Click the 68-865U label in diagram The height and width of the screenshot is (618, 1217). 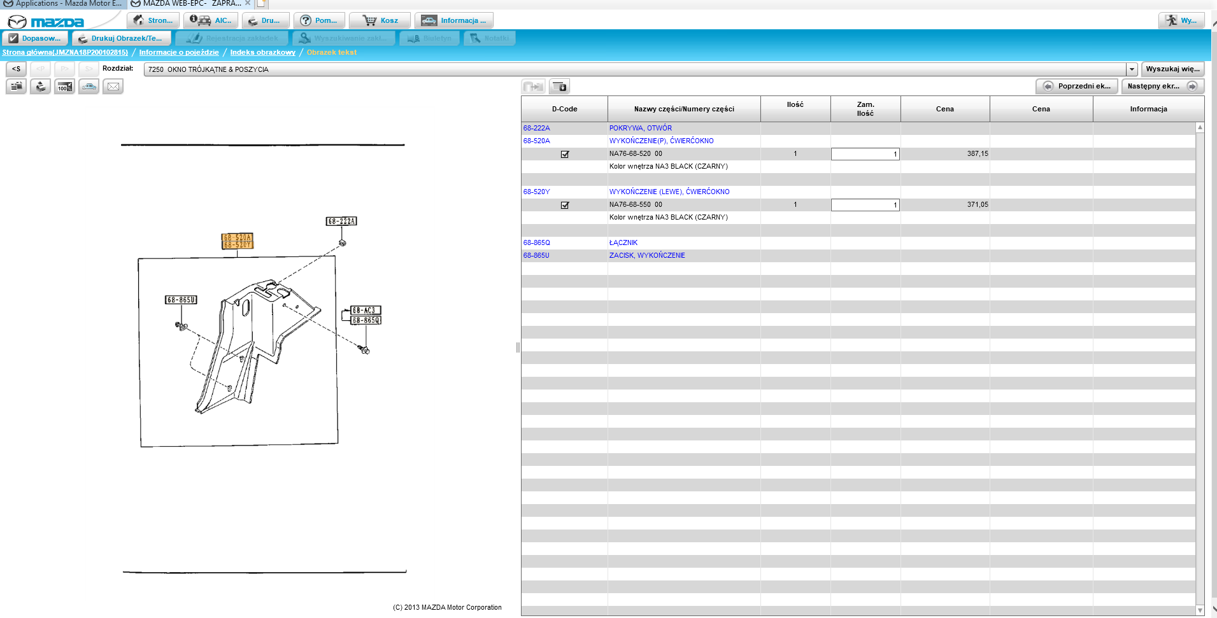pos(181,300)
